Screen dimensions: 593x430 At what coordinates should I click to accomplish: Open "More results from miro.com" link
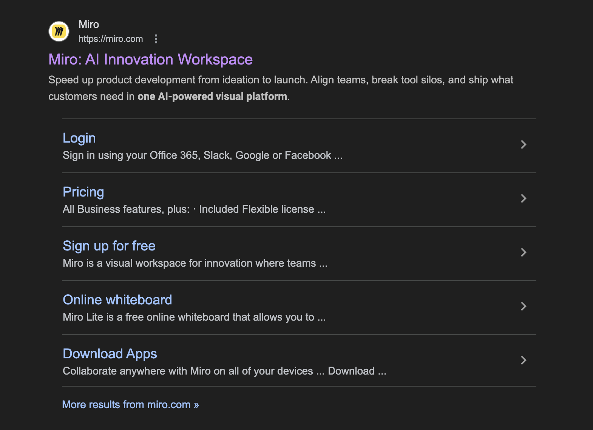pos(130,405)
